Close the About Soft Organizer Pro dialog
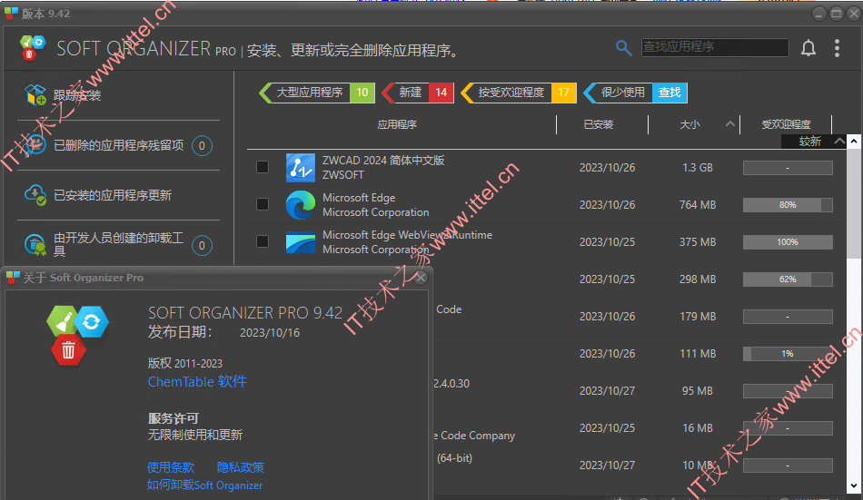Image resolution: width=863 pixels, height=500 pixels. [421, 278]
